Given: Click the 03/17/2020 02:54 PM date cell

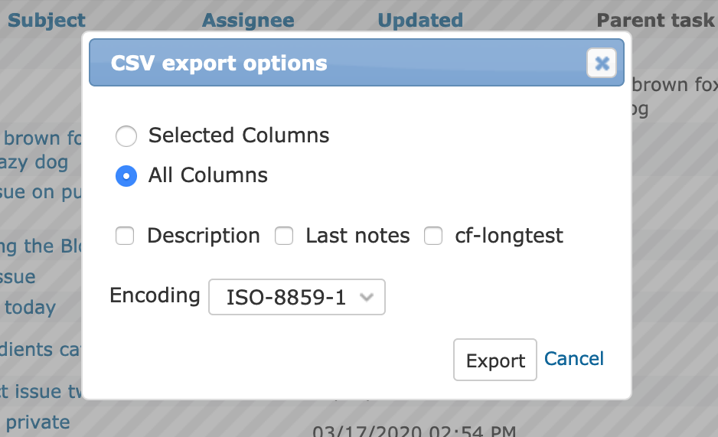Looking at the screenshot, I should click(x=414, y=431).
